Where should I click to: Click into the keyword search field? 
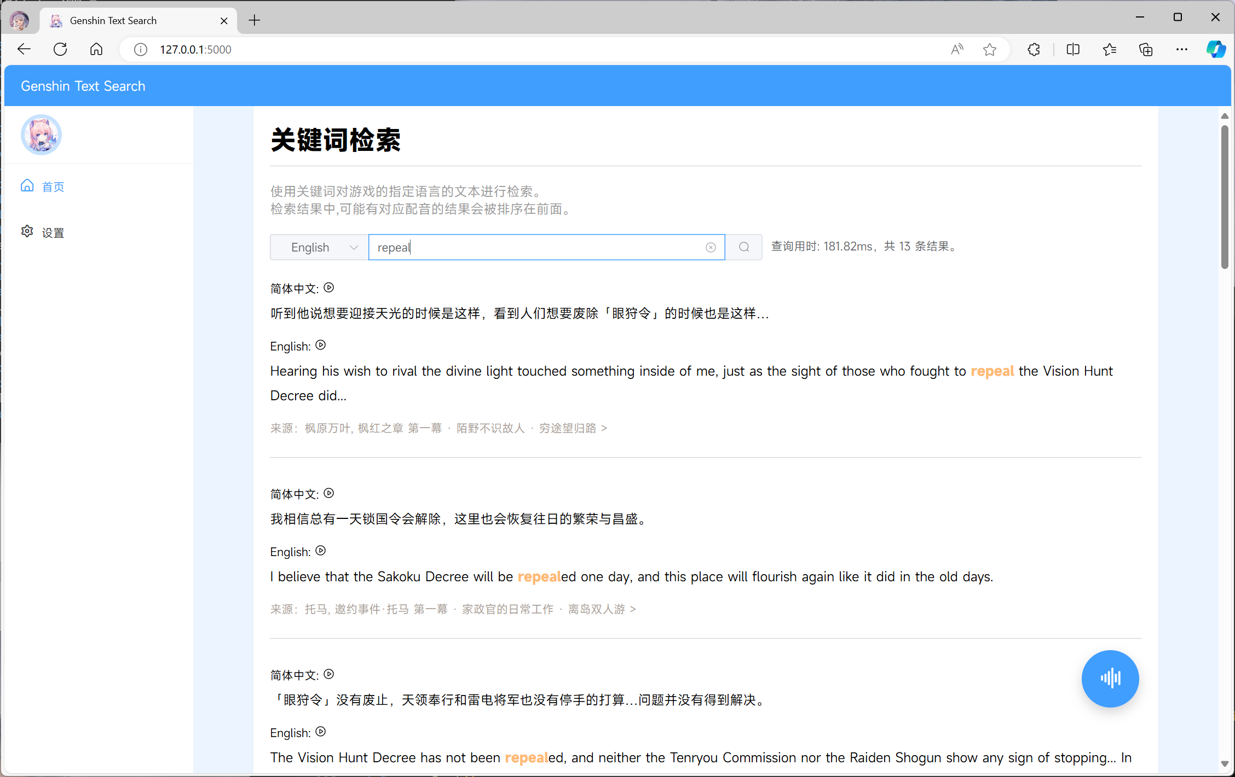536,247
